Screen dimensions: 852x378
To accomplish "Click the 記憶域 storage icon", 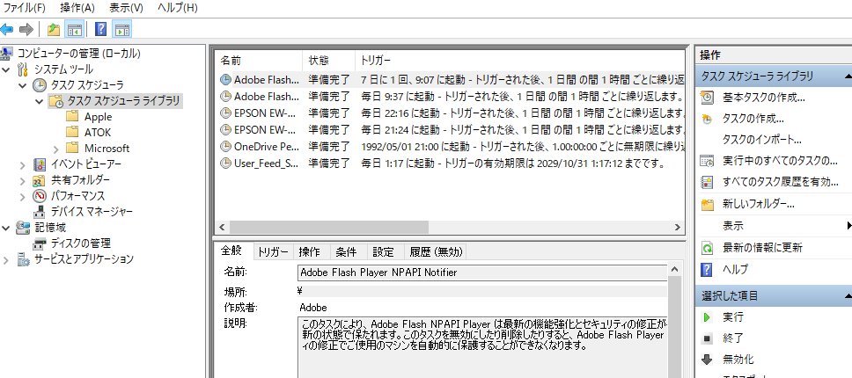I will (23, 227).
